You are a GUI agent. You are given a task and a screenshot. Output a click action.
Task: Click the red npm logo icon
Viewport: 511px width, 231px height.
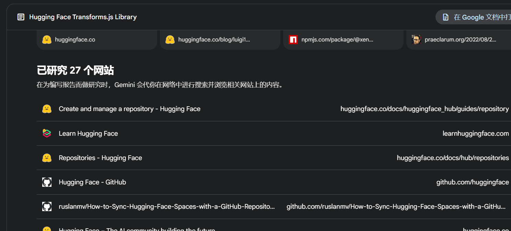[293, 40]
